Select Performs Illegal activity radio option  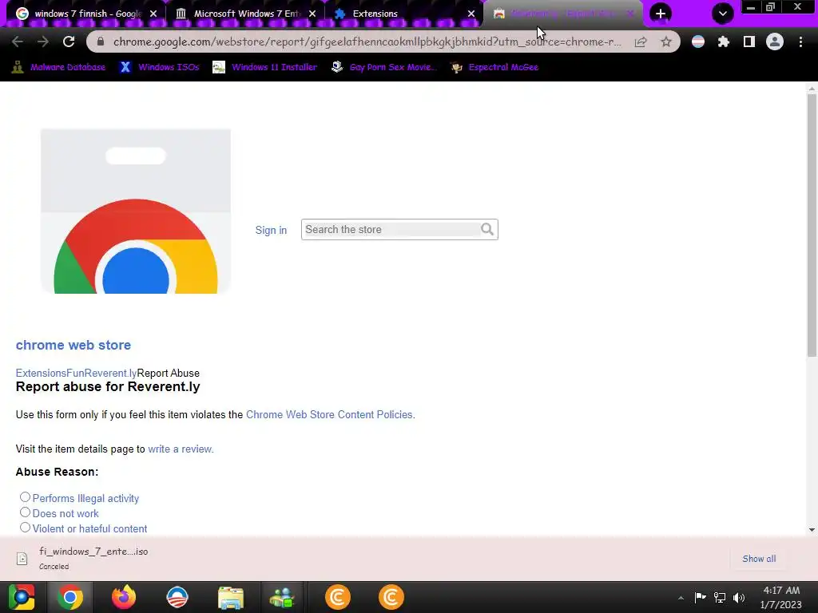(25, 497)
